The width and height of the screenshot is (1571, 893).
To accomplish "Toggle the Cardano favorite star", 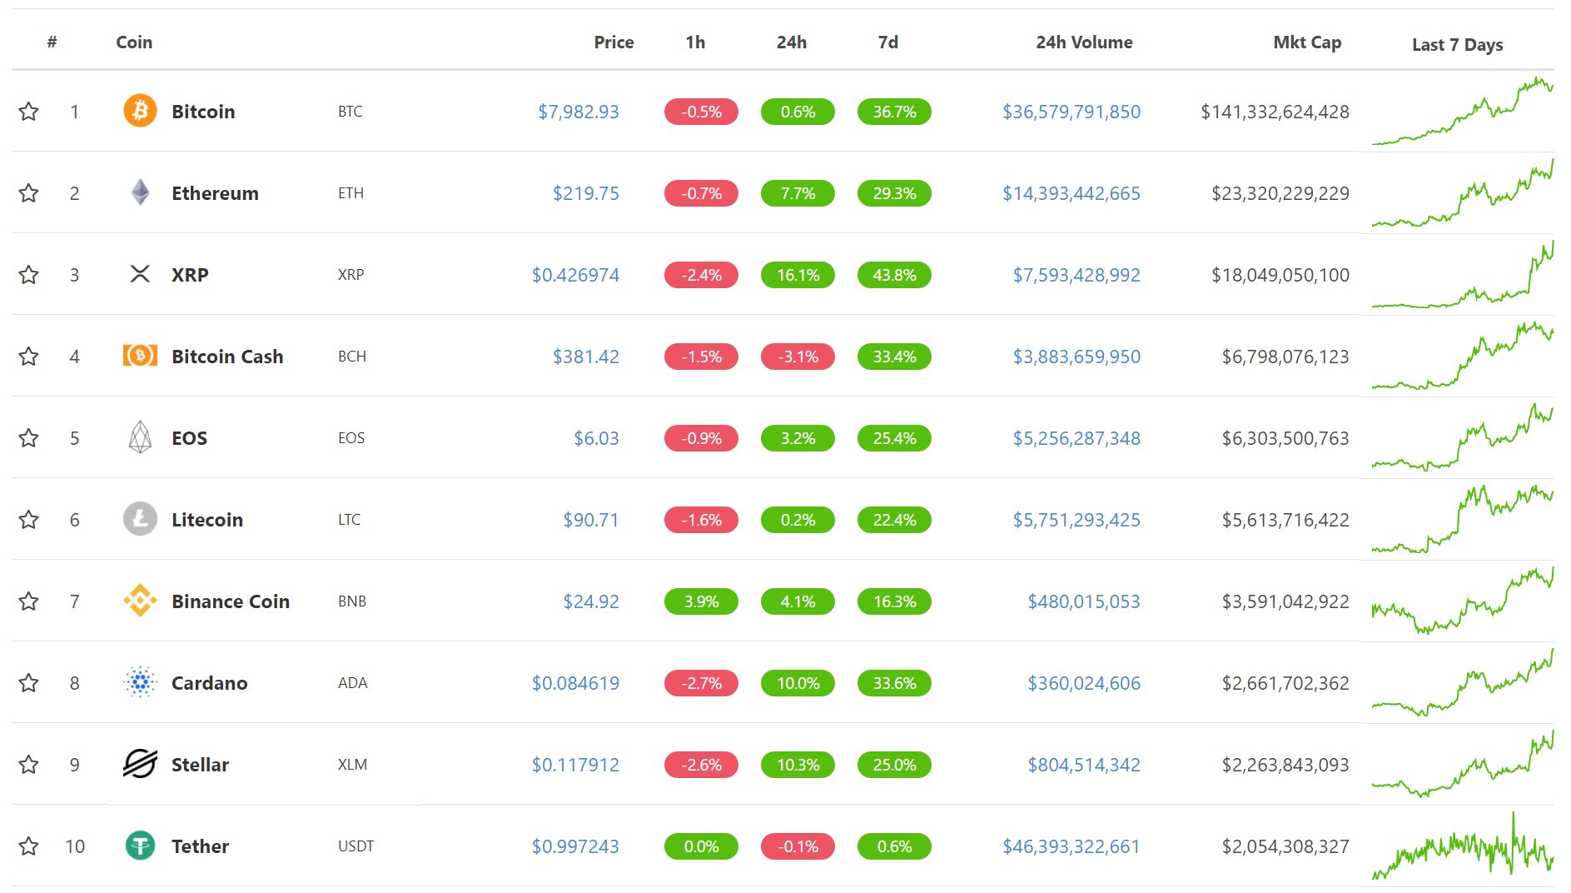I will pos(29,682).
